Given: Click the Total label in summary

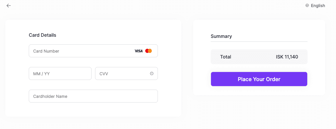Looking at the screenshot, I should tap(226, 57).
